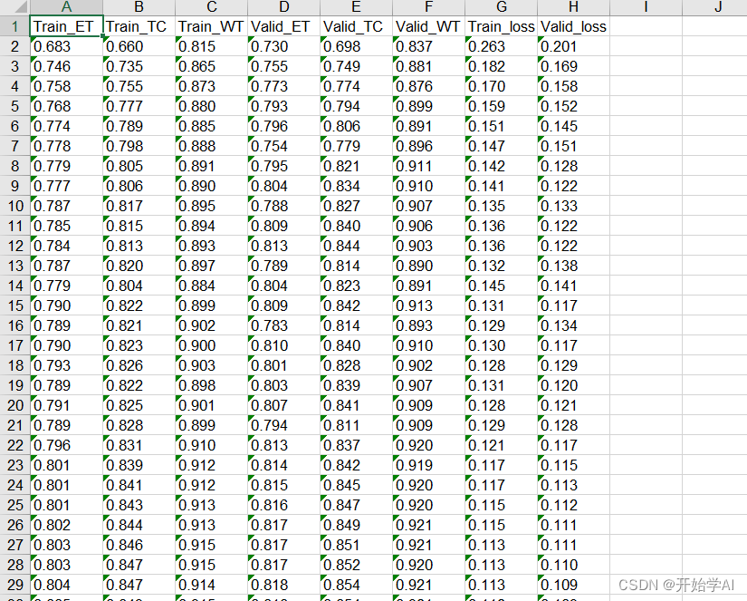
Task: Select cell F3 with value 0.881
Action: pos(428,66)
